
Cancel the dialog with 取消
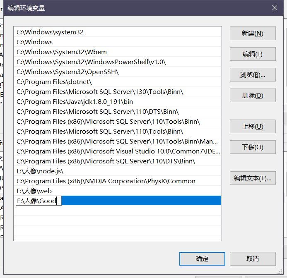click(253, 259)
